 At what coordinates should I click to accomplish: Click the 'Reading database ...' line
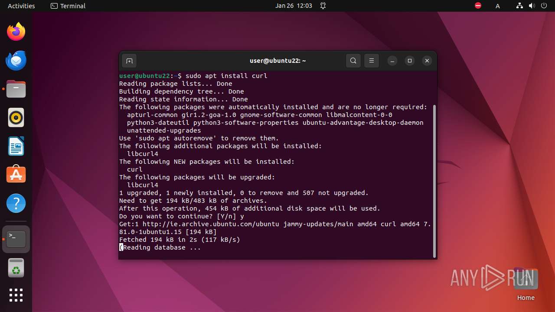coord(160,247)
